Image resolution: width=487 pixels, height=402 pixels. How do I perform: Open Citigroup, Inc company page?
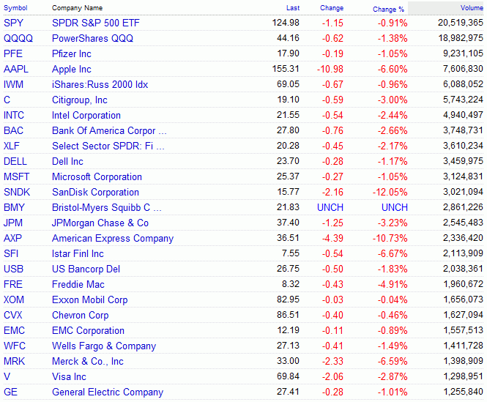point(80,100)
